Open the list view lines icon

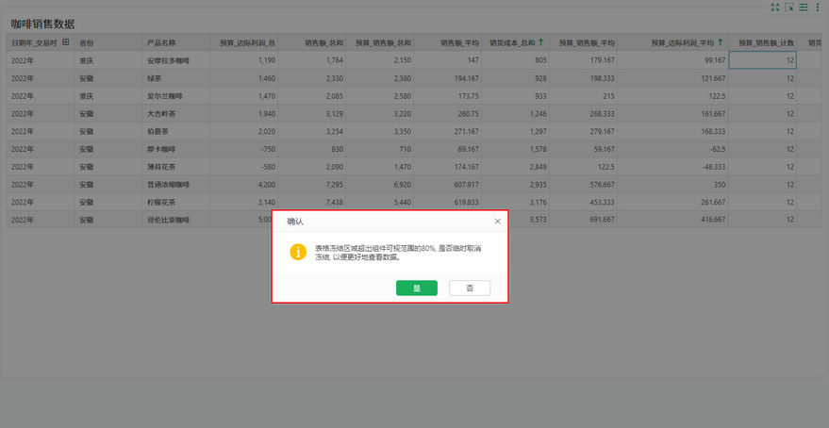804,8
